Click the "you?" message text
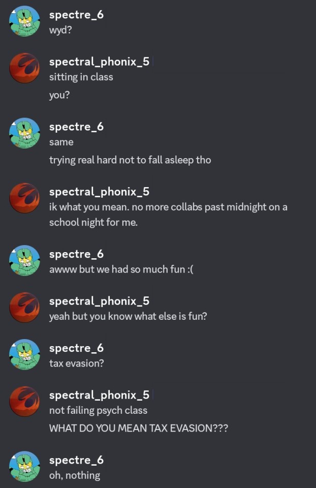 (x=59, y=95)
